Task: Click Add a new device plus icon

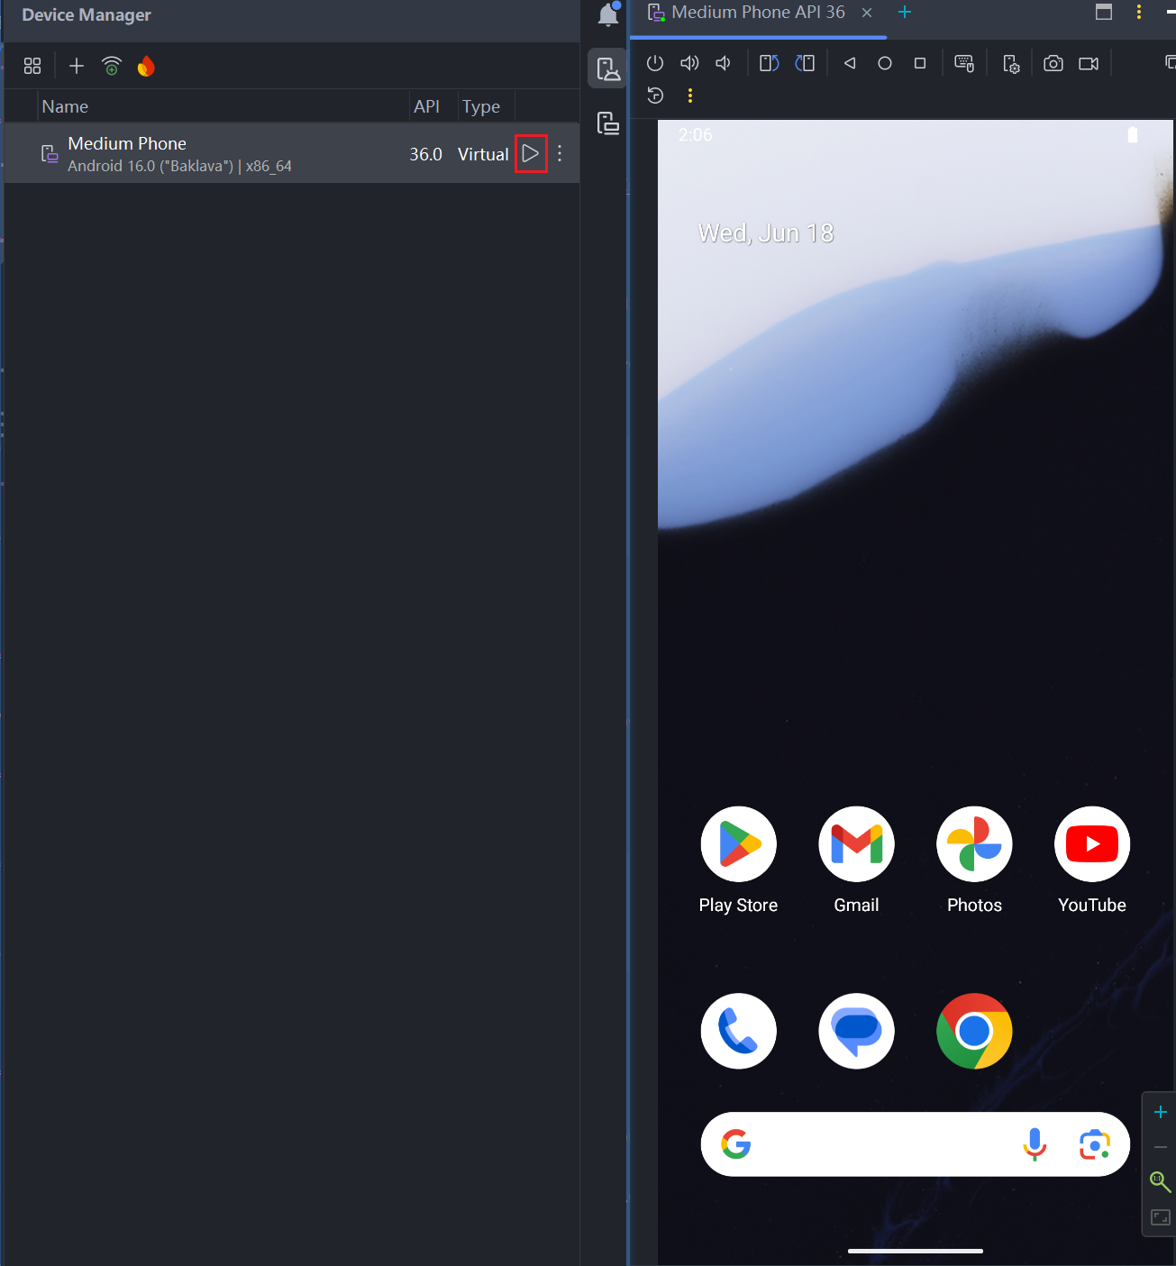Action: 77,66
